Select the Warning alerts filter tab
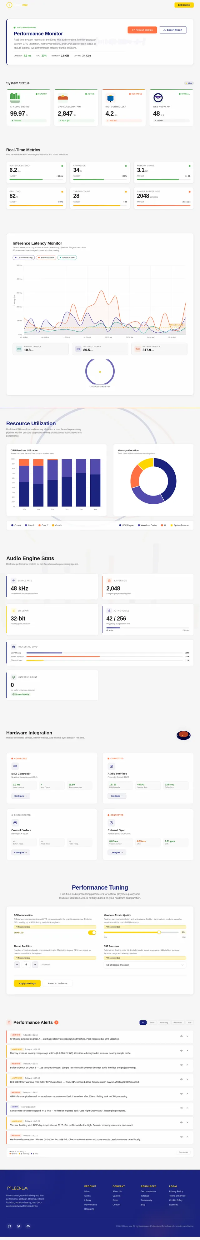 click(164, 1022)
